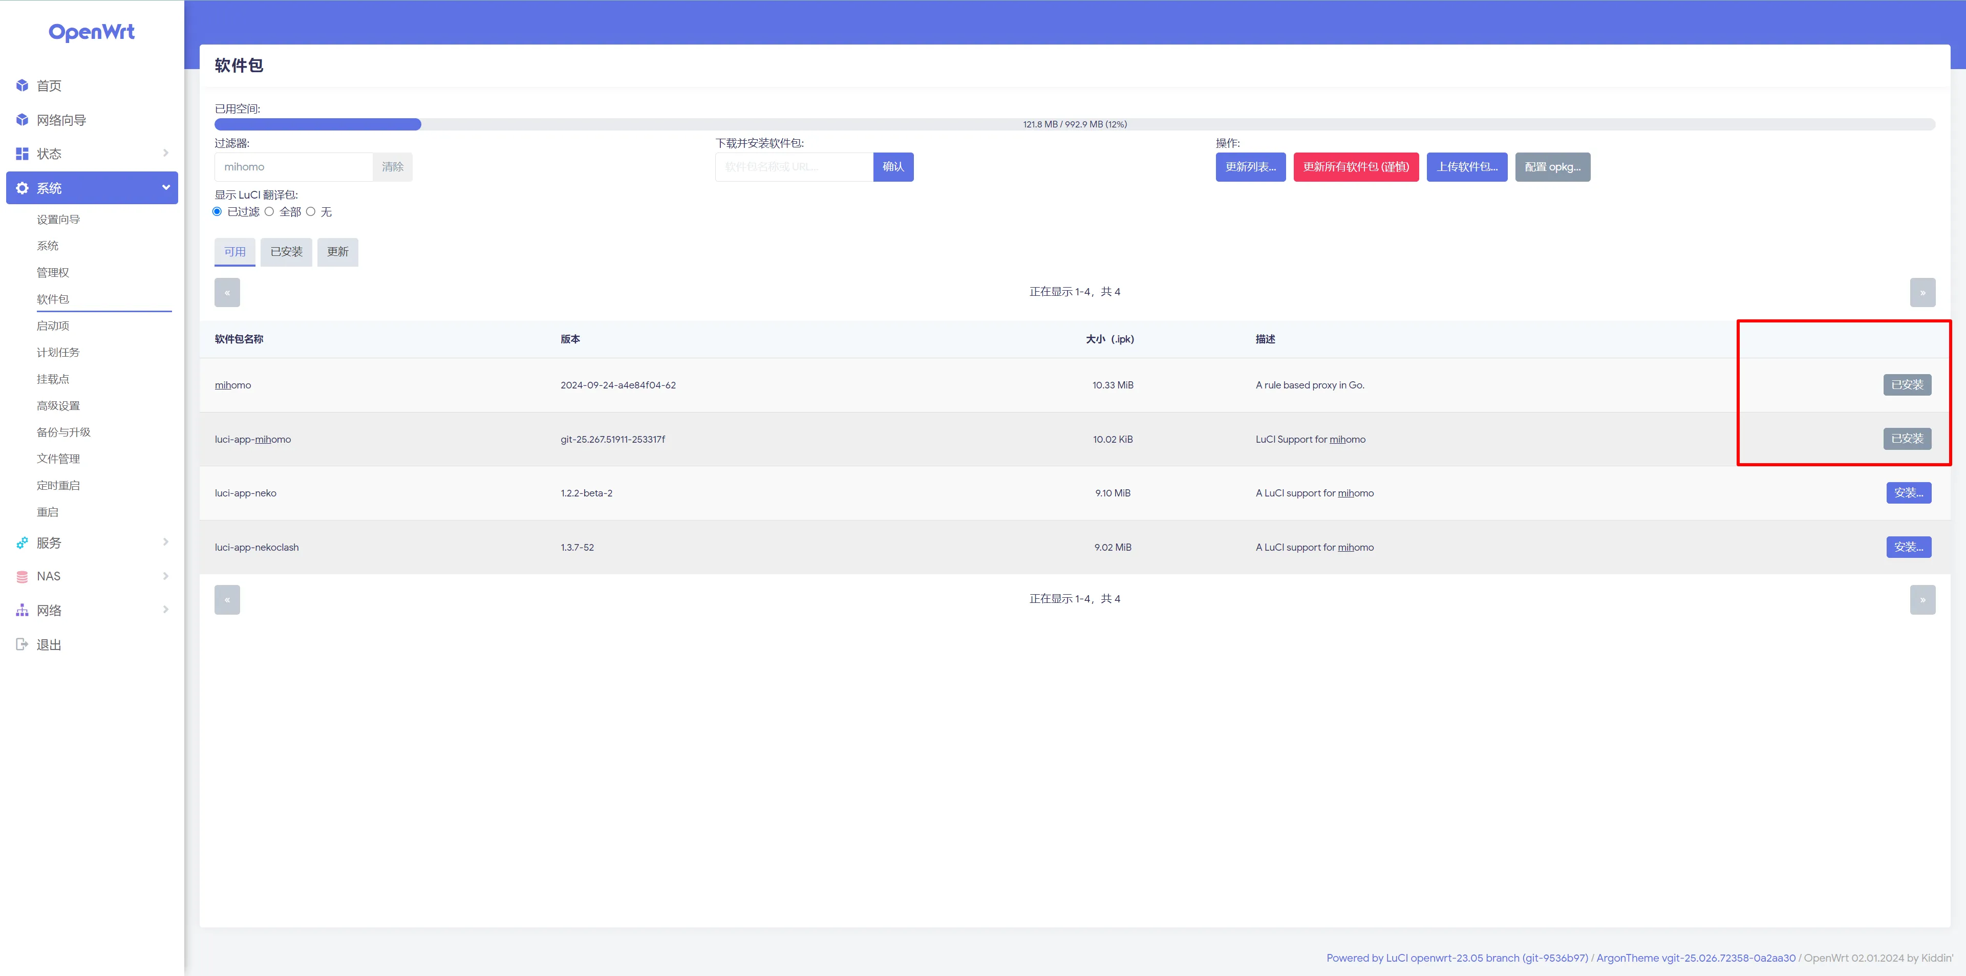Click the gear icon beside 系统
Image resolution: width=1966 pixels, height=976 pixels.
(22, 188)
